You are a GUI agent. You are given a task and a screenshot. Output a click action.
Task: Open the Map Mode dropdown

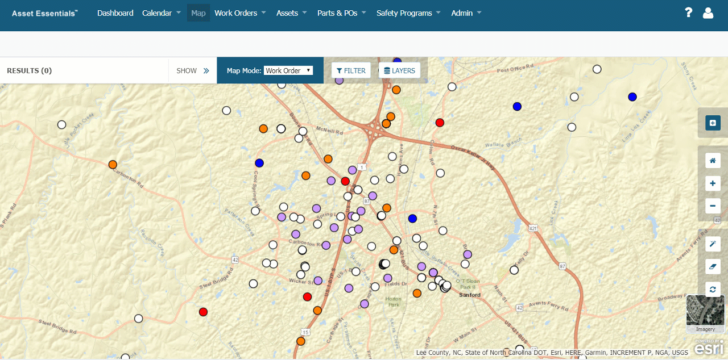288,71
